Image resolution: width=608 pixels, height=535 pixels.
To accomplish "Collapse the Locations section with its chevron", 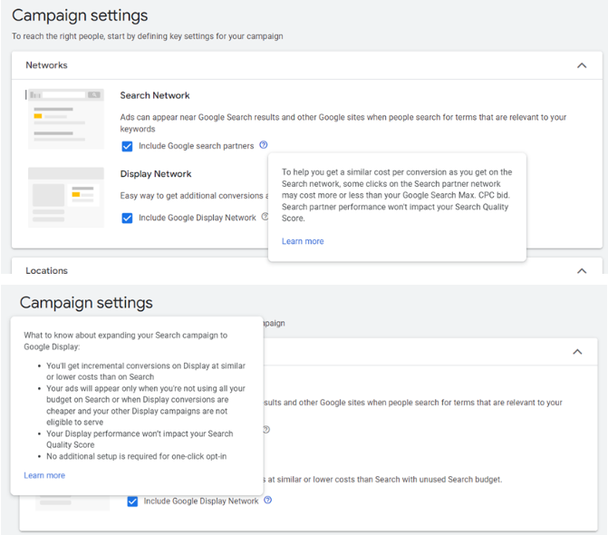I will tap(582, 270).
